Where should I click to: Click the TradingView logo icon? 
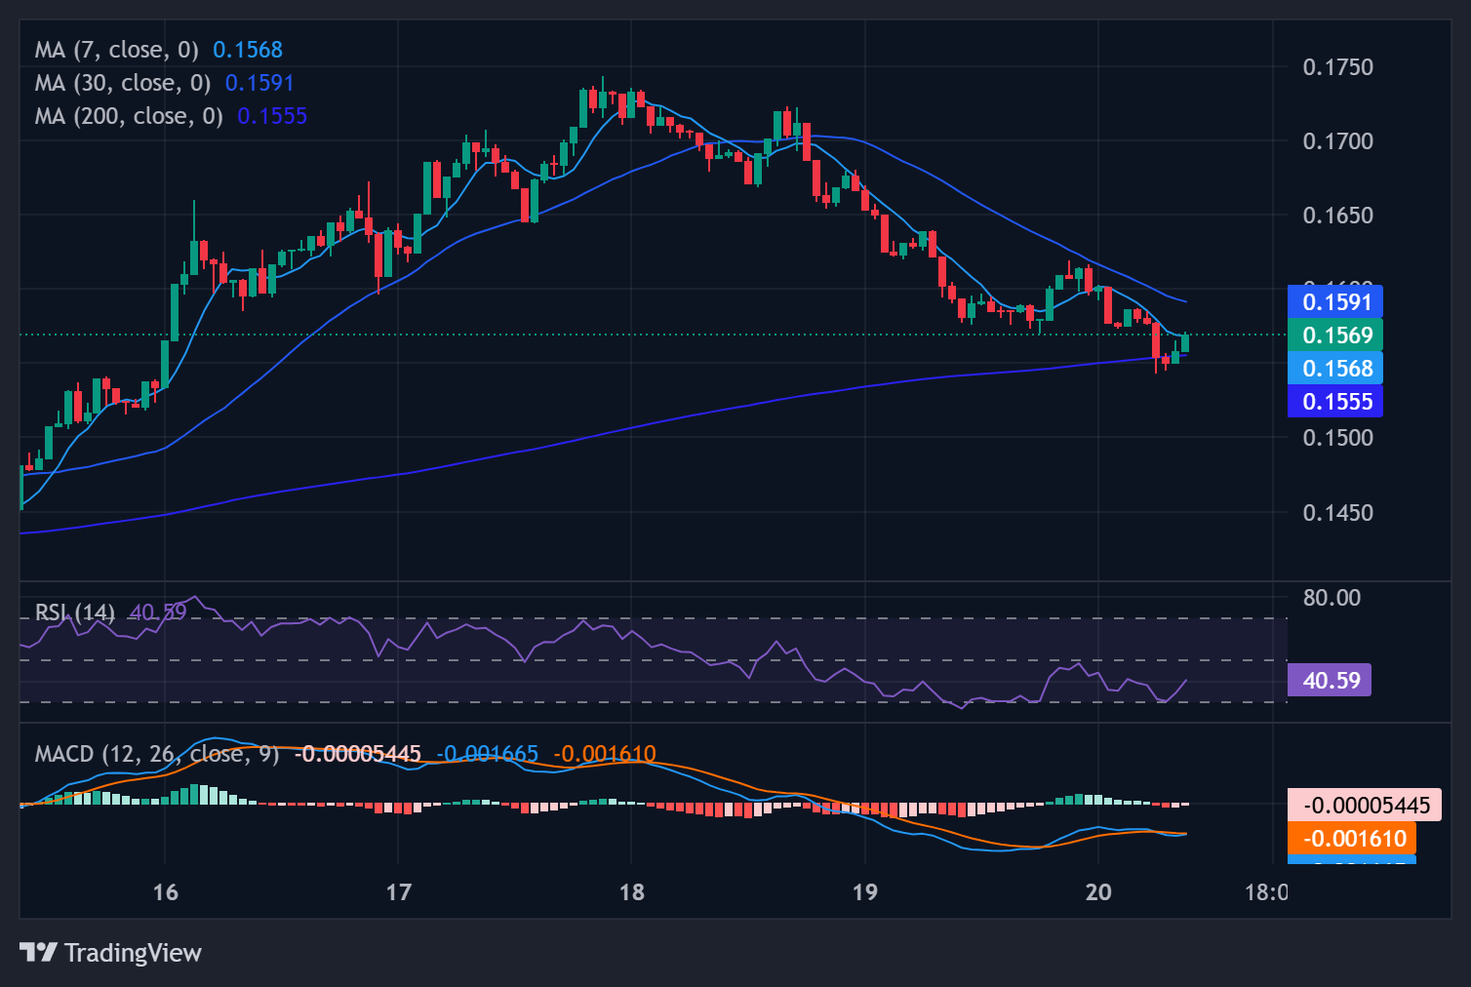click(38, 952)
